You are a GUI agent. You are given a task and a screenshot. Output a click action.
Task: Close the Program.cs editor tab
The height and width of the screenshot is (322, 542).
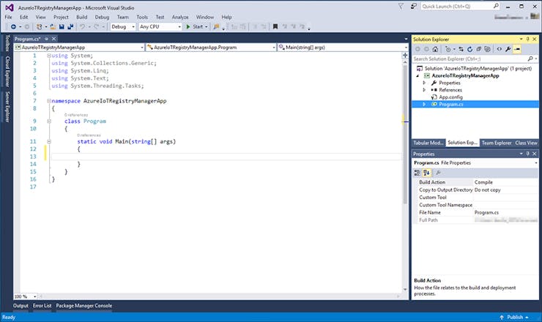coord(53,39)
